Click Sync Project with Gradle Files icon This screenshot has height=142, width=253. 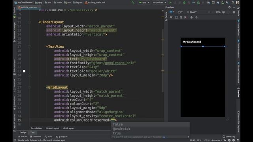(218, 3)
